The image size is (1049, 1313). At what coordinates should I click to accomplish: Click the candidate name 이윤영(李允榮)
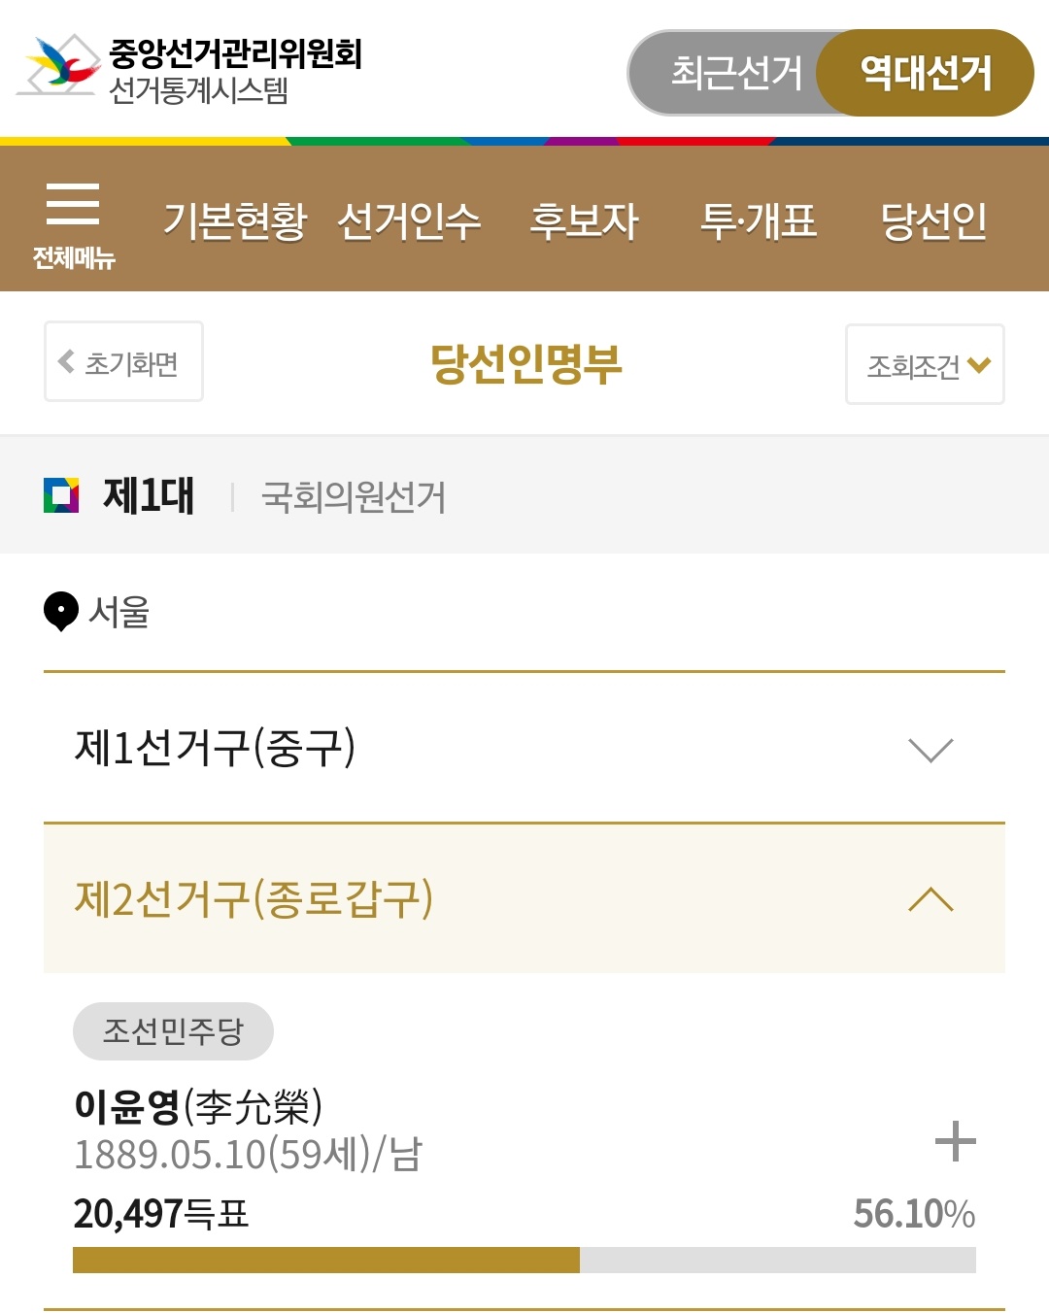click(198, 1106)
